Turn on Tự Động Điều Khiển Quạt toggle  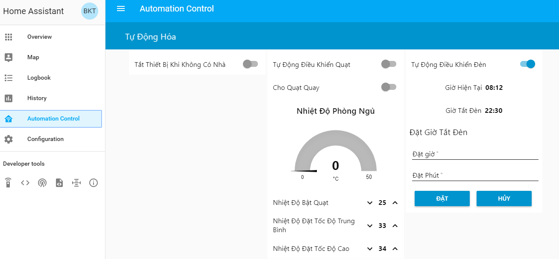click(389, 64)
